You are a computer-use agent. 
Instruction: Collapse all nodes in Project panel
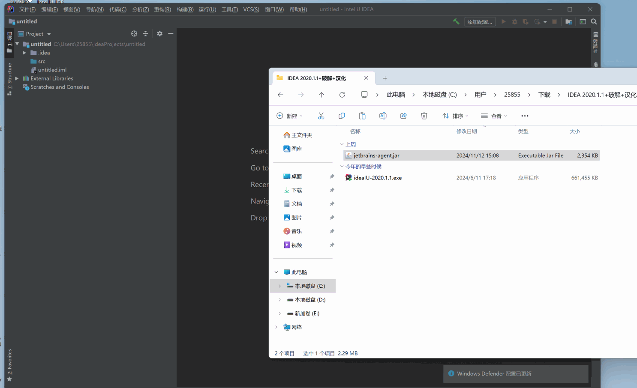145,33
